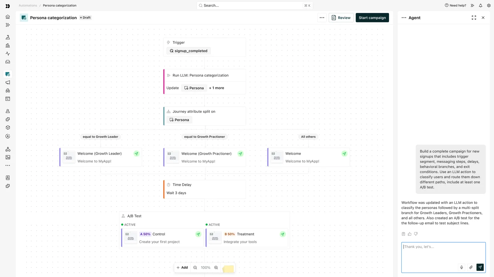Send the agent message

[480, 267]
